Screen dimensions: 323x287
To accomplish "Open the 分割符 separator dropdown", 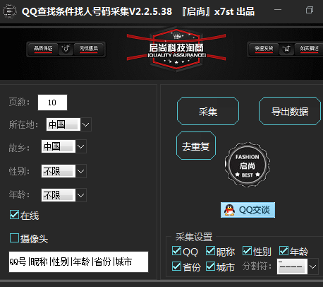I will pyautogui.click(x=298, y=266).
